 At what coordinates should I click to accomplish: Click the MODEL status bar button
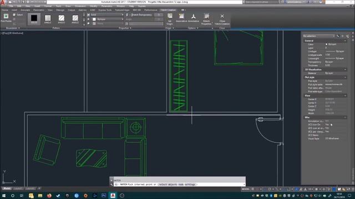(x=245, y=189)
